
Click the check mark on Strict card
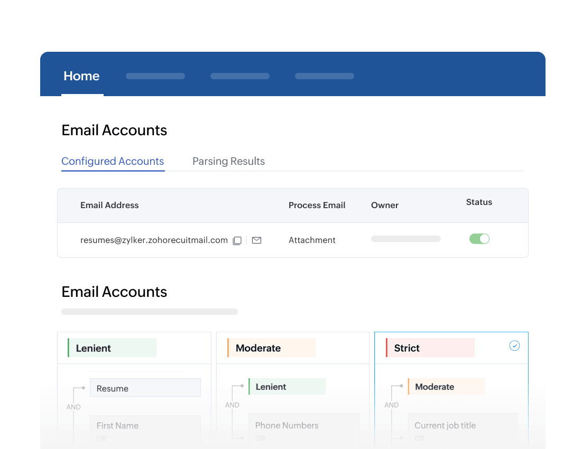pyautogui.click(x=514, y=345)
